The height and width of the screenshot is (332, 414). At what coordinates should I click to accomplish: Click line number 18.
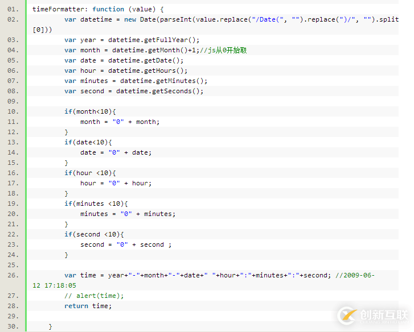point(13,193)
